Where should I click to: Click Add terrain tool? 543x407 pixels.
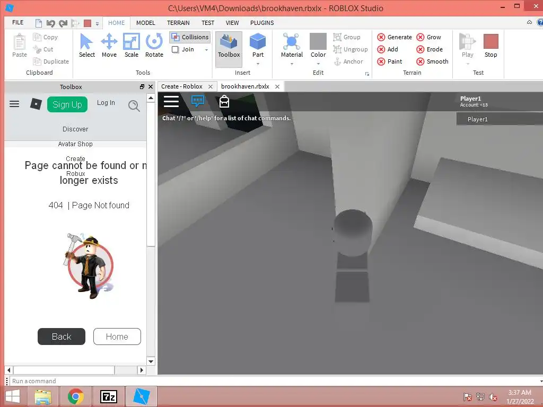pyautogui.click(x=388, y=49)
